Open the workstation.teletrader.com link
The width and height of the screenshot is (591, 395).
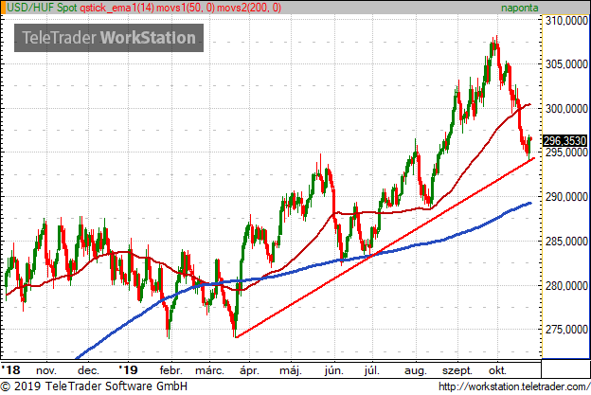[514, 387]
